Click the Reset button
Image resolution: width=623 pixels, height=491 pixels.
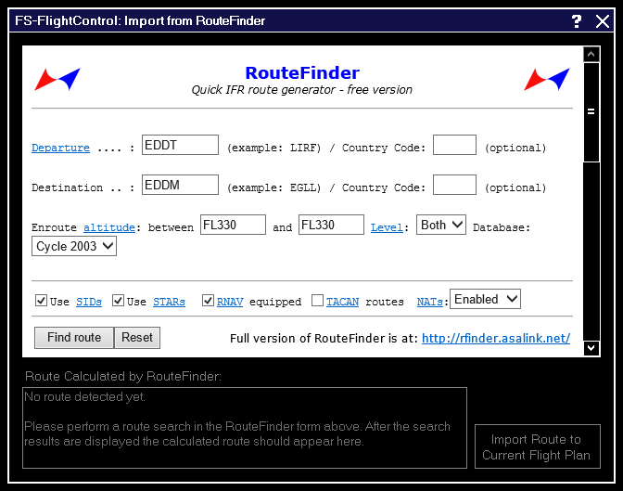pyautogui.click(x=137, y=338)
